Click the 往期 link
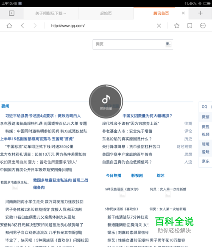The height and width of the screenshot is (247, 212). (188, 124)
